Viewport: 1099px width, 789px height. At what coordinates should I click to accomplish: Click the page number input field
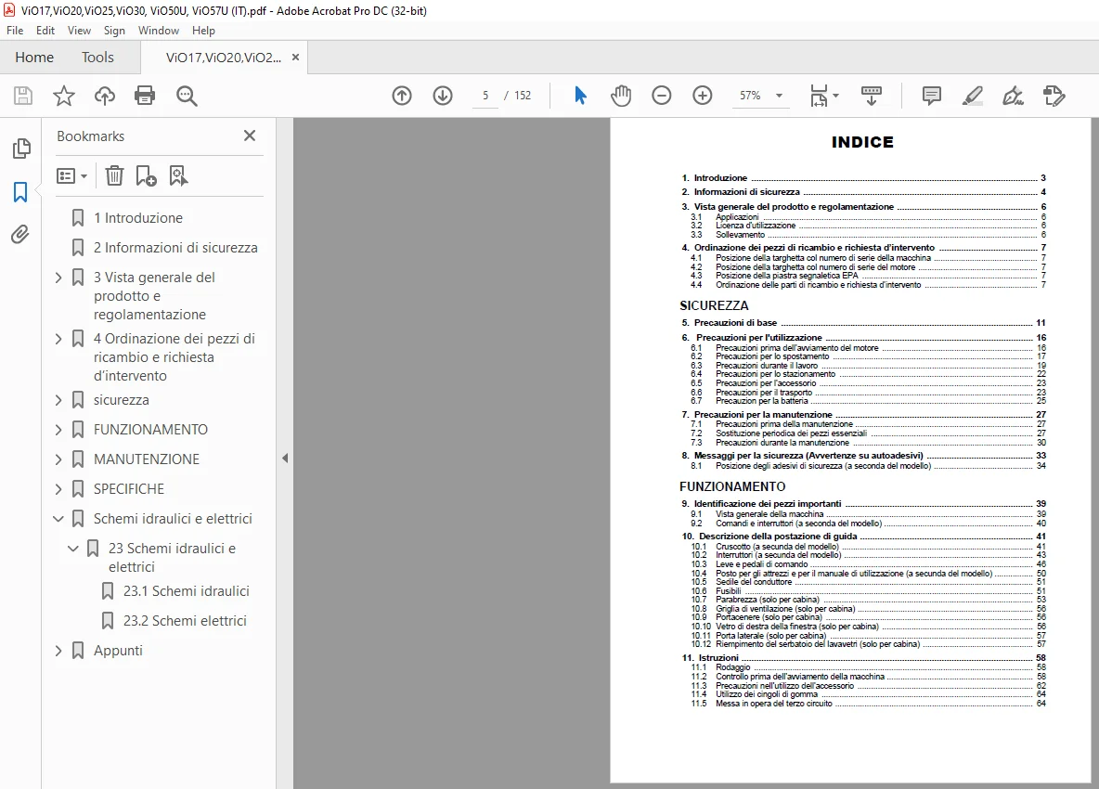pyautogui.click(x=485, y=96)
